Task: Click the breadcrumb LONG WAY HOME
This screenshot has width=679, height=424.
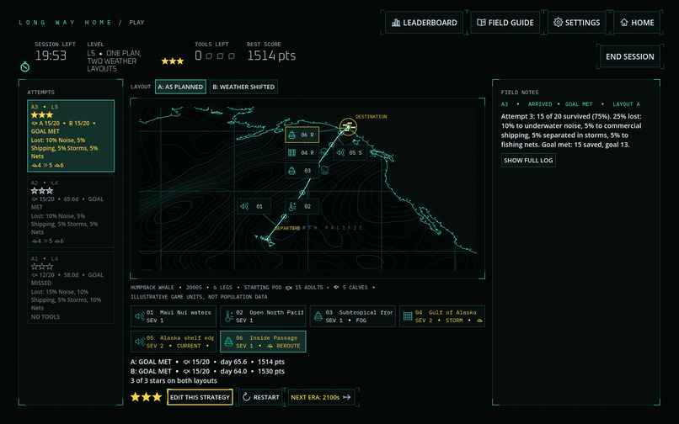Action: 66,23
